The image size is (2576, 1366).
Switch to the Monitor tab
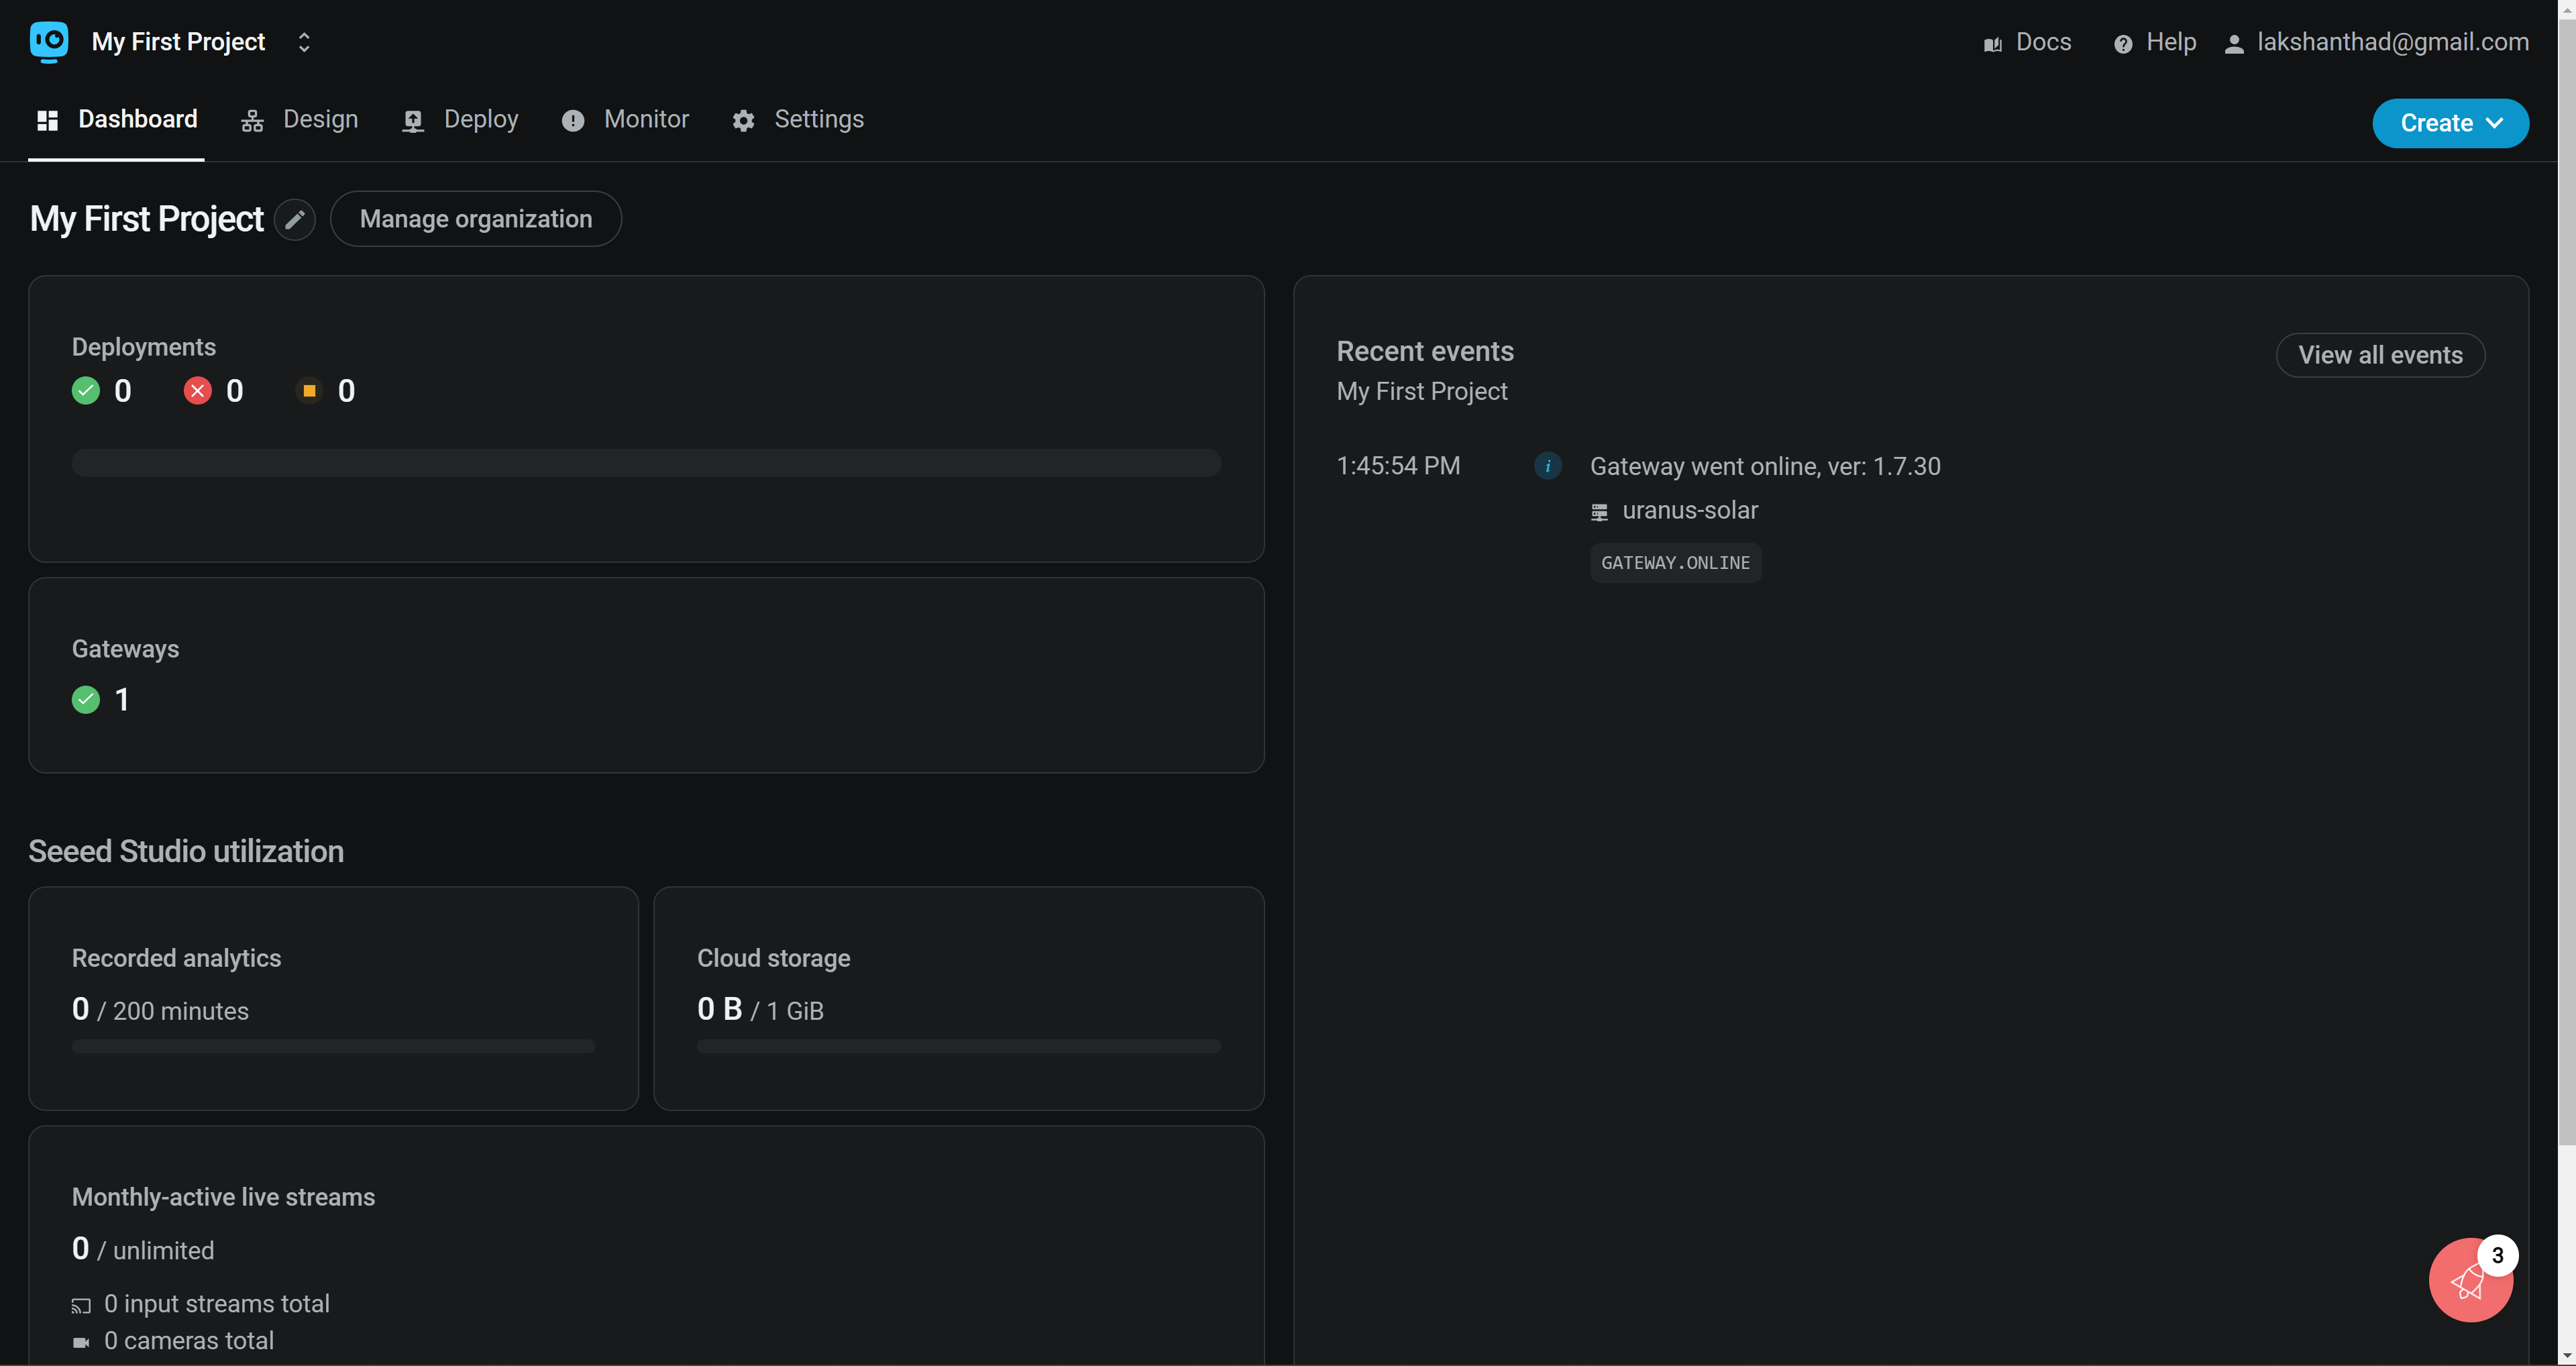coord(625,119)
